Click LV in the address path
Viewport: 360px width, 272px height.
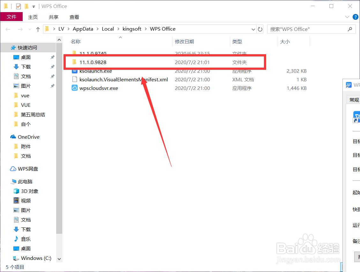(x=61, y=29)
